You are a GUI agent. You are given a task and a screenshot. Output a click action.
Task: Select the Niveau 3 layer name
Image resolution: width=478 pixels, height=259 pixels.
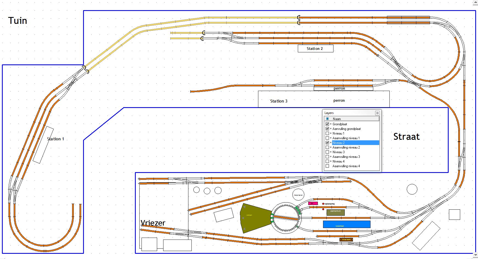pos(339,152)
